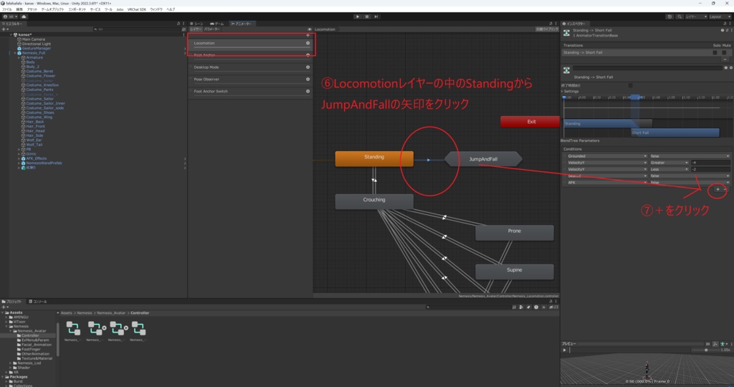This screenshot has width=734, height=387.
Task: Open the Greater comparison dropdown
Action: coord(669,163)
